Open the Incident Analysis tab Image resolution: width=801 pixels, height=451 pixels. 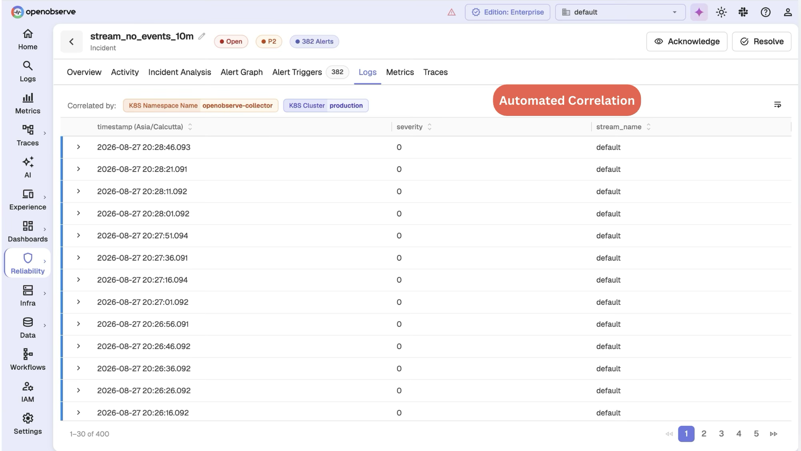180,72
